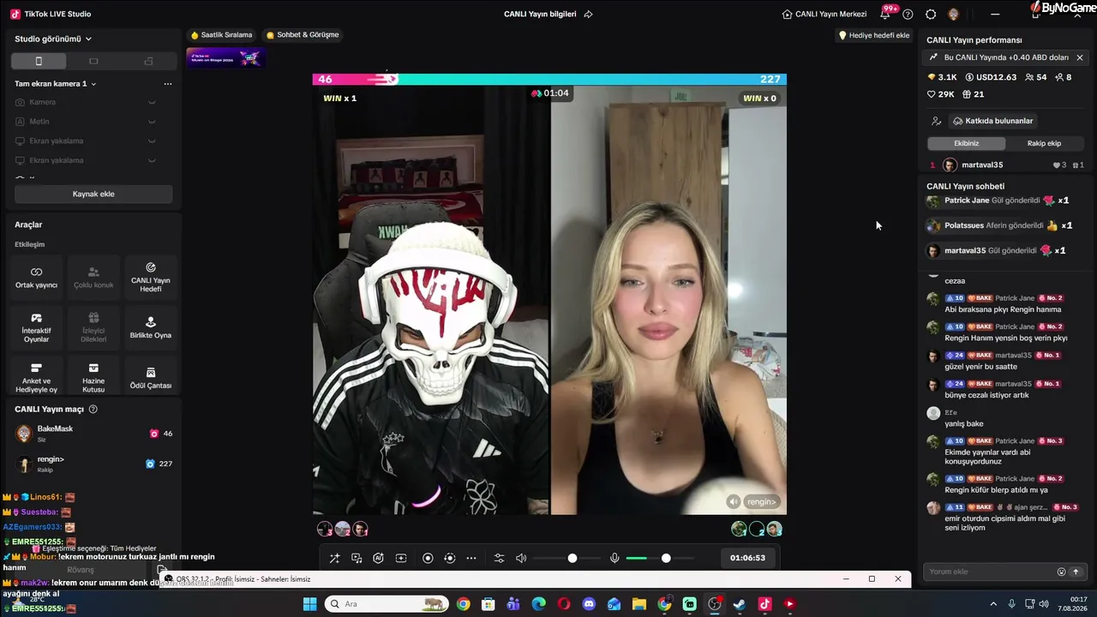Mute the opponent audio icon beside rengin>

point(733,501)
